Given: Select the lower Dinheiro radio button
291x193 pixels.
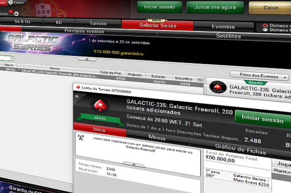Looking at the screenshot, I should 265,30.
